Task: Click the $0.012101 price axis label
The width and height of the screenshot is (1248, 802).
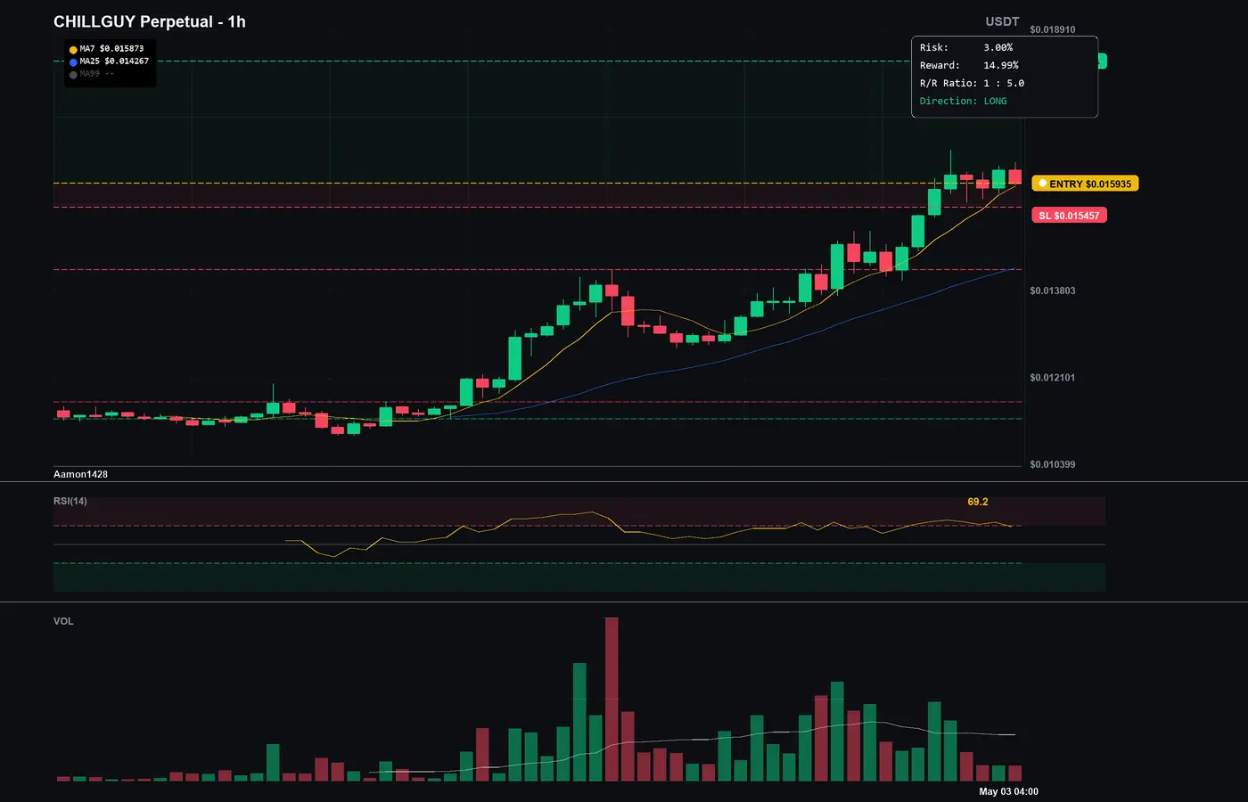Action: pyautogui.click(x=1053, y=378)
